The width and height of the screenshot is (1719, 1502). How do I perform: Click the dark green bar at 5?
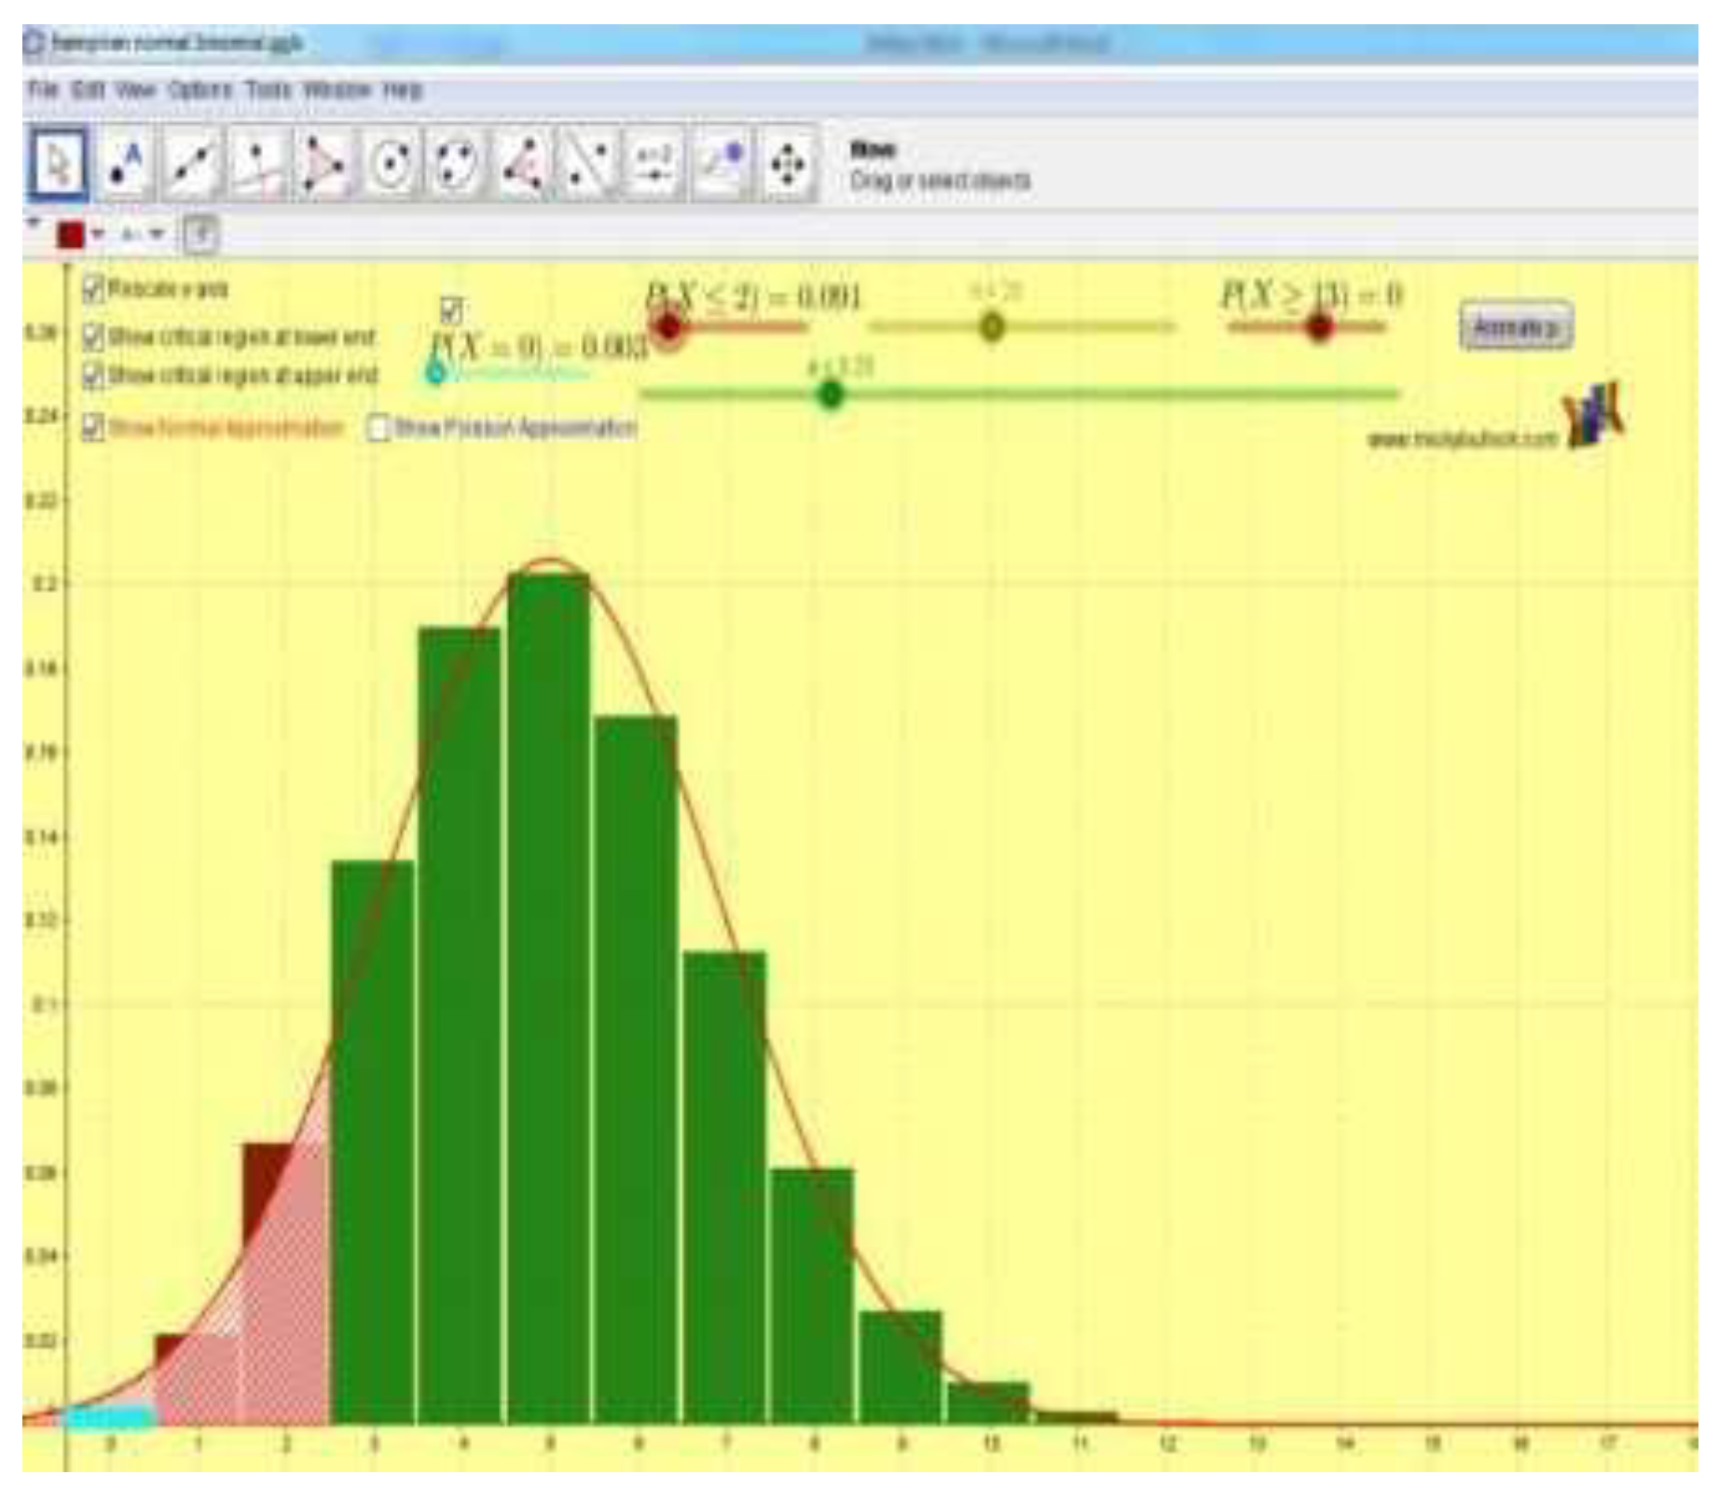(x=549, y=998)
